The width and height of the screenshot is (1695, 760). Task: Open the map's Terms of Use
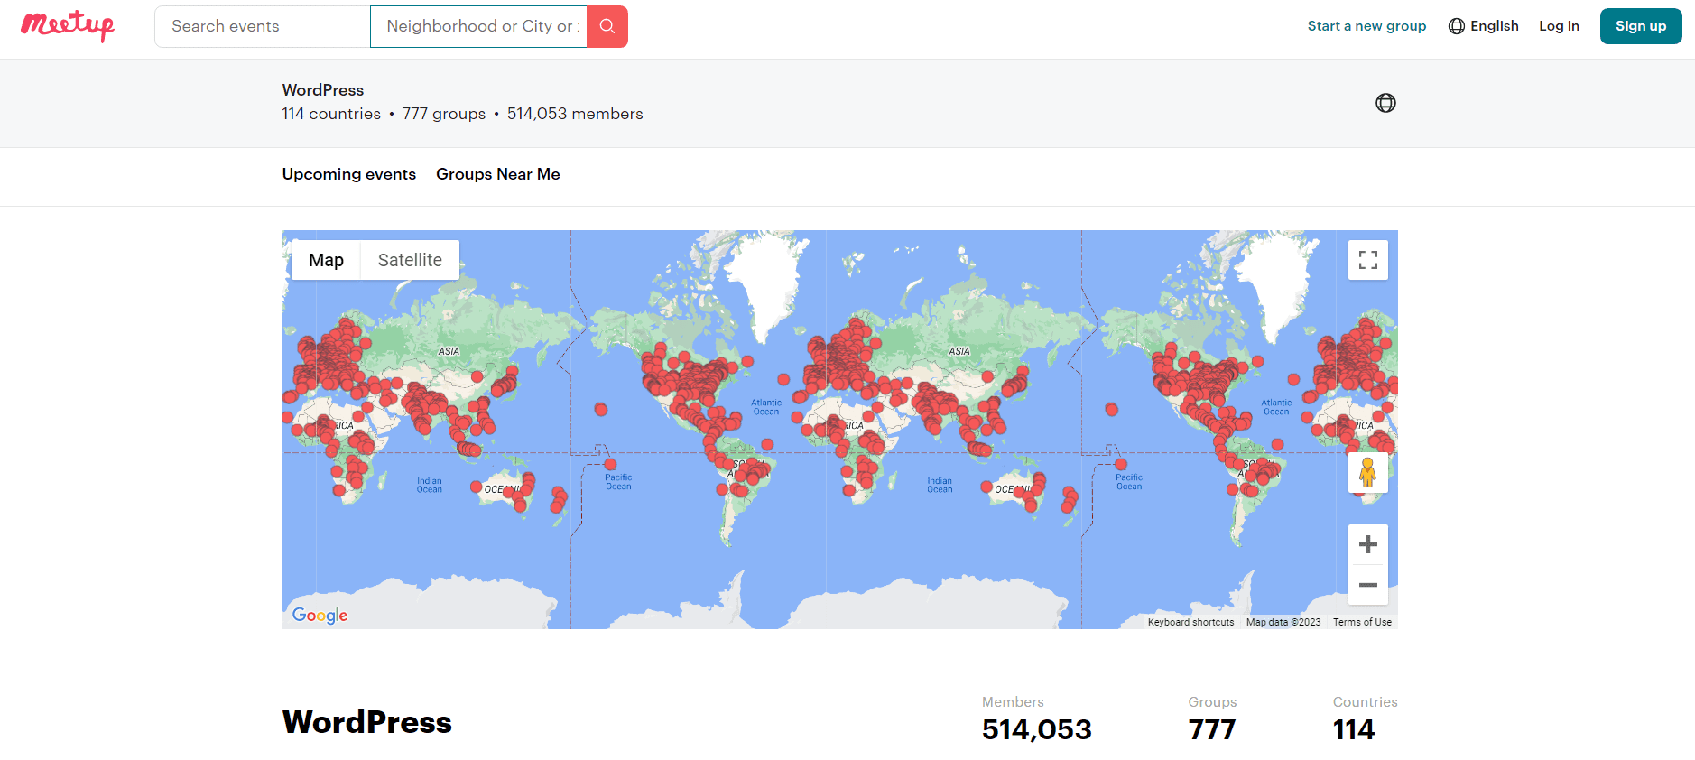click(1362, 622)
